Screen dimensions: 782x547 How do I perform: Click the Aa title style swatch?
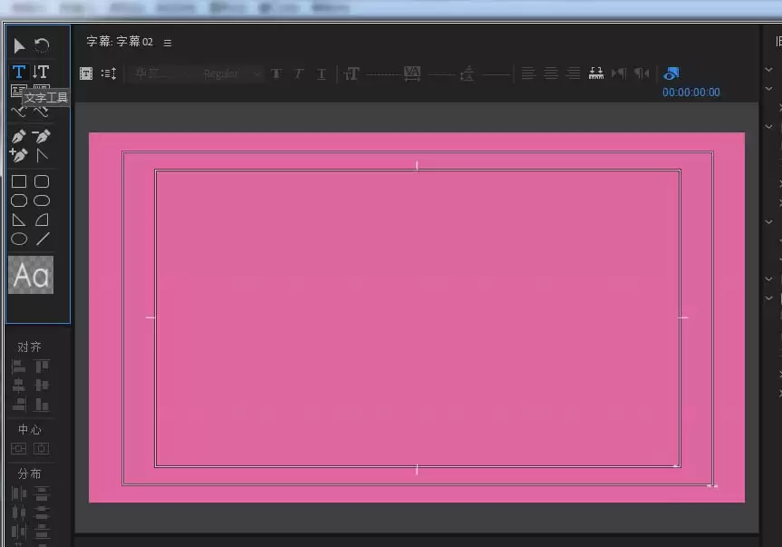[x=31, y=275]
